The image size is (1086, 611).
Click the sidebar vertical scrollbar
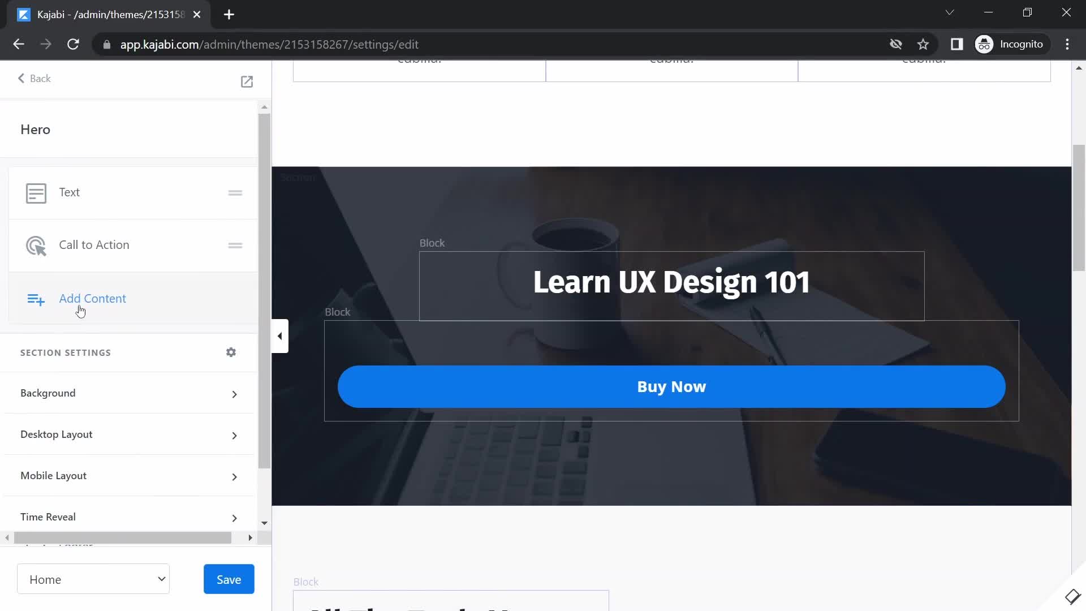click(264, 291)
